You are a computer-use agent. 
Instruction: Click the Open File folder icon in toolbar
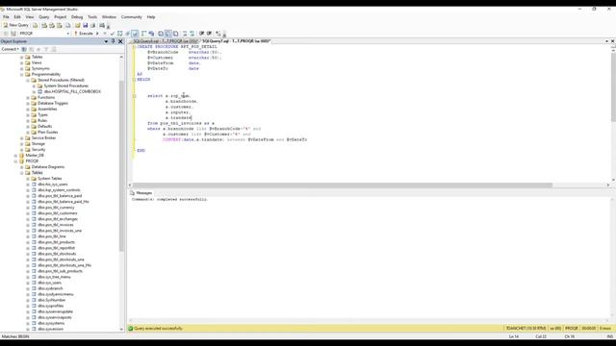coord(77,25)
